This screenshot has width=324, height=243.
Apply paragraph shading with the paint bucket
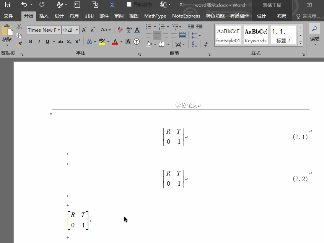coord(149,44)
